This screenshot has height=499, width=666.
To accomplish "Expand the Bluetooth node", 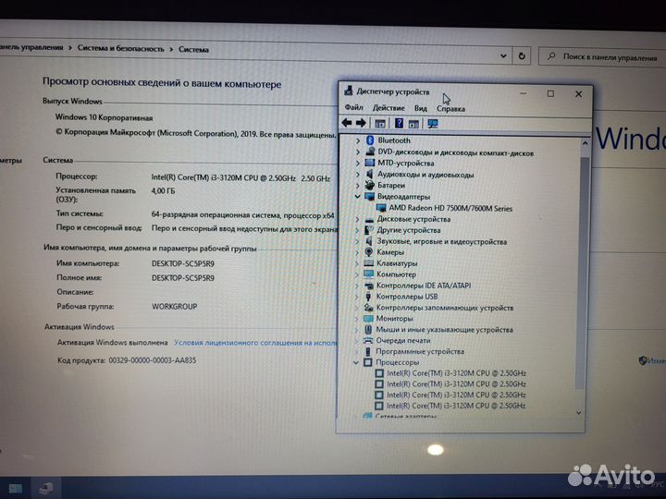I will point(358,140).
